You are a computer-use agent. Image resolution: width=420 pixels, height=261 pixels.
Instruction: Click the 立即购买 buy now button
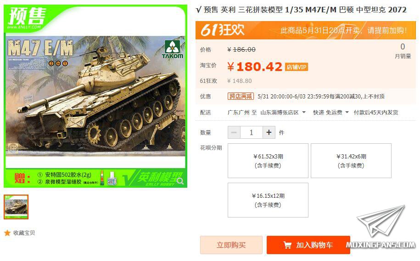point(231,245)
